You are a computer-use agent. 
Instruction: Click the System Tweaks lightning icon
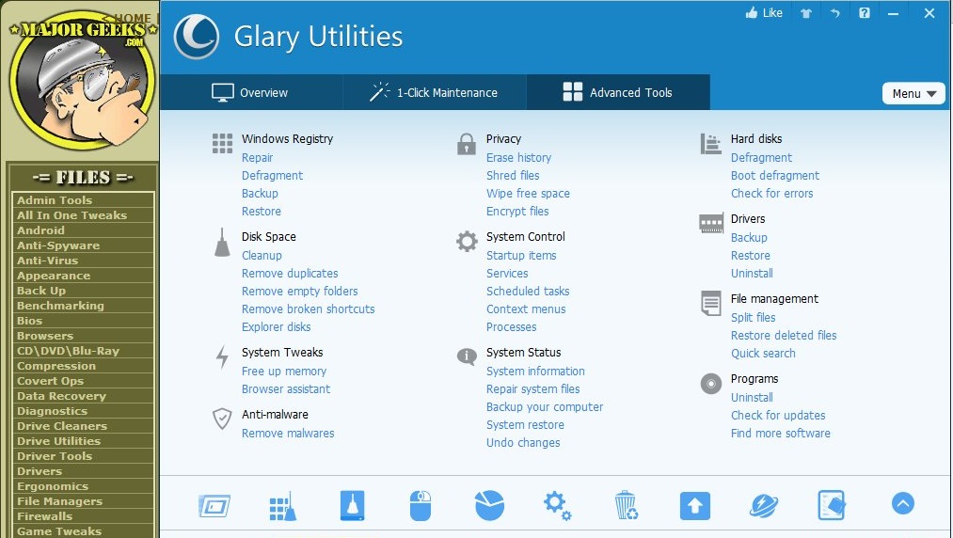(x=222, y=356)
